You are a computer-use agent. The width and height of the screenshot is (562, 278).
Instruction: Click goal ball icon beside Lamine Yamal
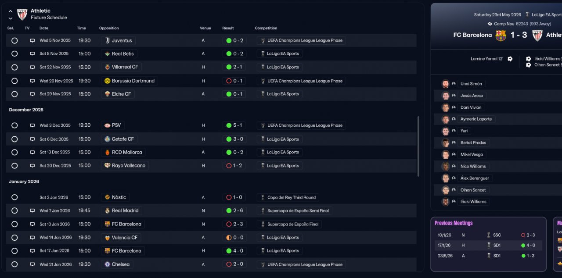click(x=510, y=59)
